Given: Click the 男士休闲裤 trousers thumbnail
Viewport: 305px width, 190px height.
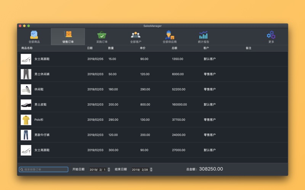Looking at the screenshot, I should [x=26, y=74].
